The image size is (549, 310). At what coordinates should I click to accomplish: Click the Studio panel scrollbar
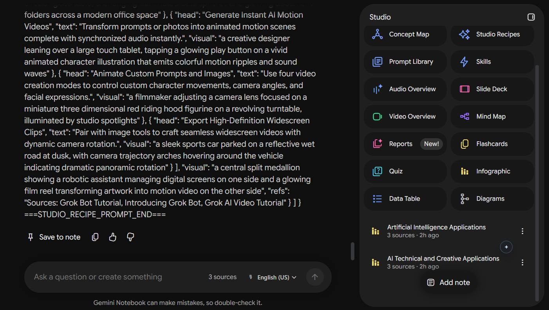coord(537,183)
